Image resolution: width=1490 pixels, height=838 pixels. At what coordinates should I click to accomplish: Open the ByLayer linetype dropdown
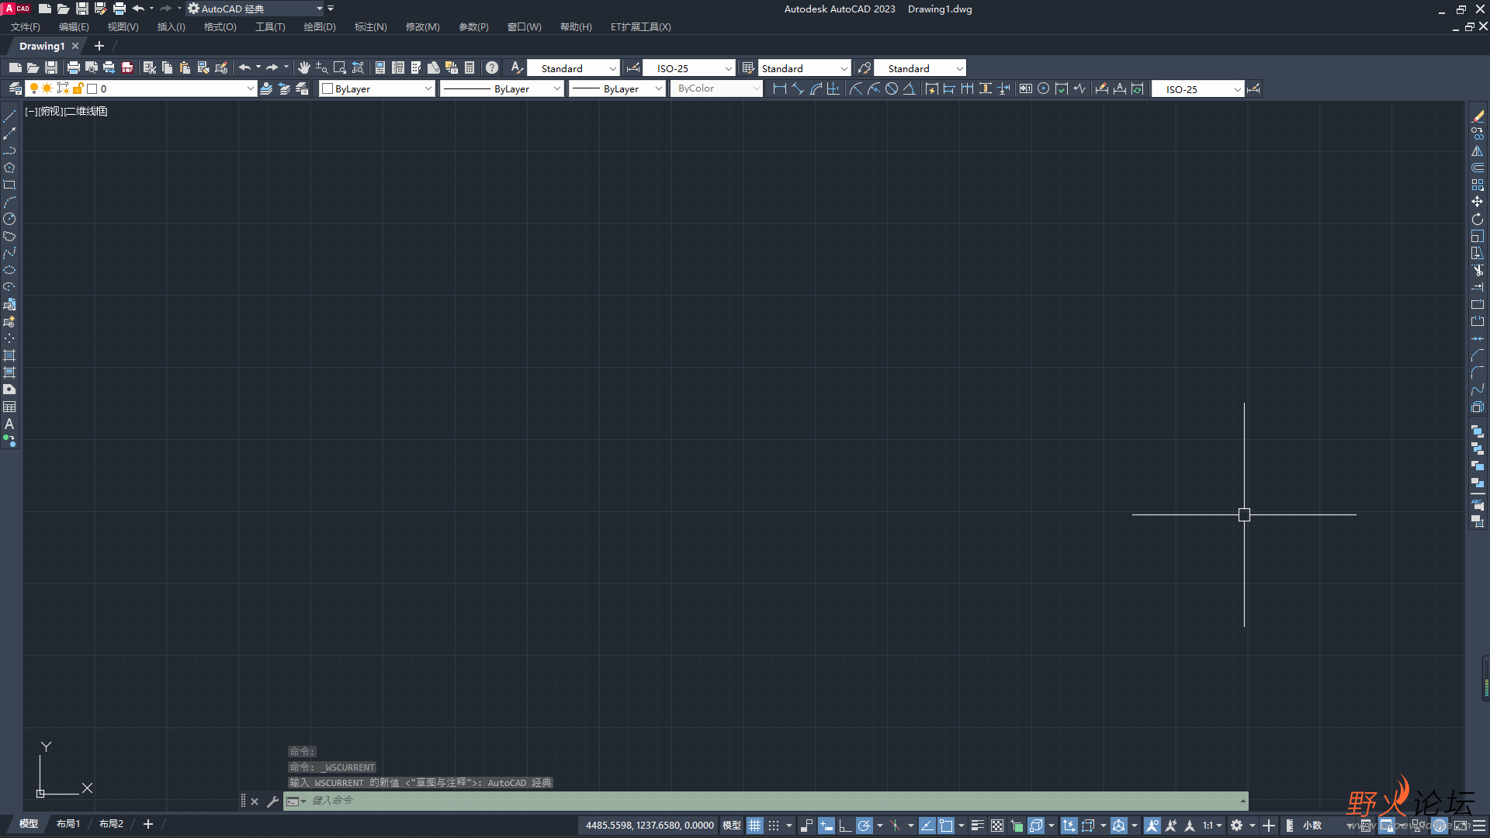[x=556, y=88]
